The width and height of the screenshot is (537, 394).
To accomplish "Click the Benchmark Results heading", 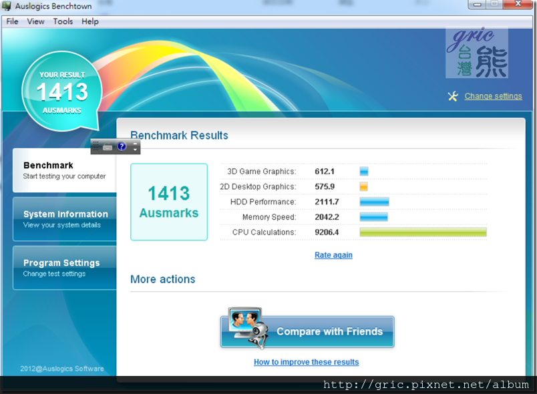I will tap(179, 135).
